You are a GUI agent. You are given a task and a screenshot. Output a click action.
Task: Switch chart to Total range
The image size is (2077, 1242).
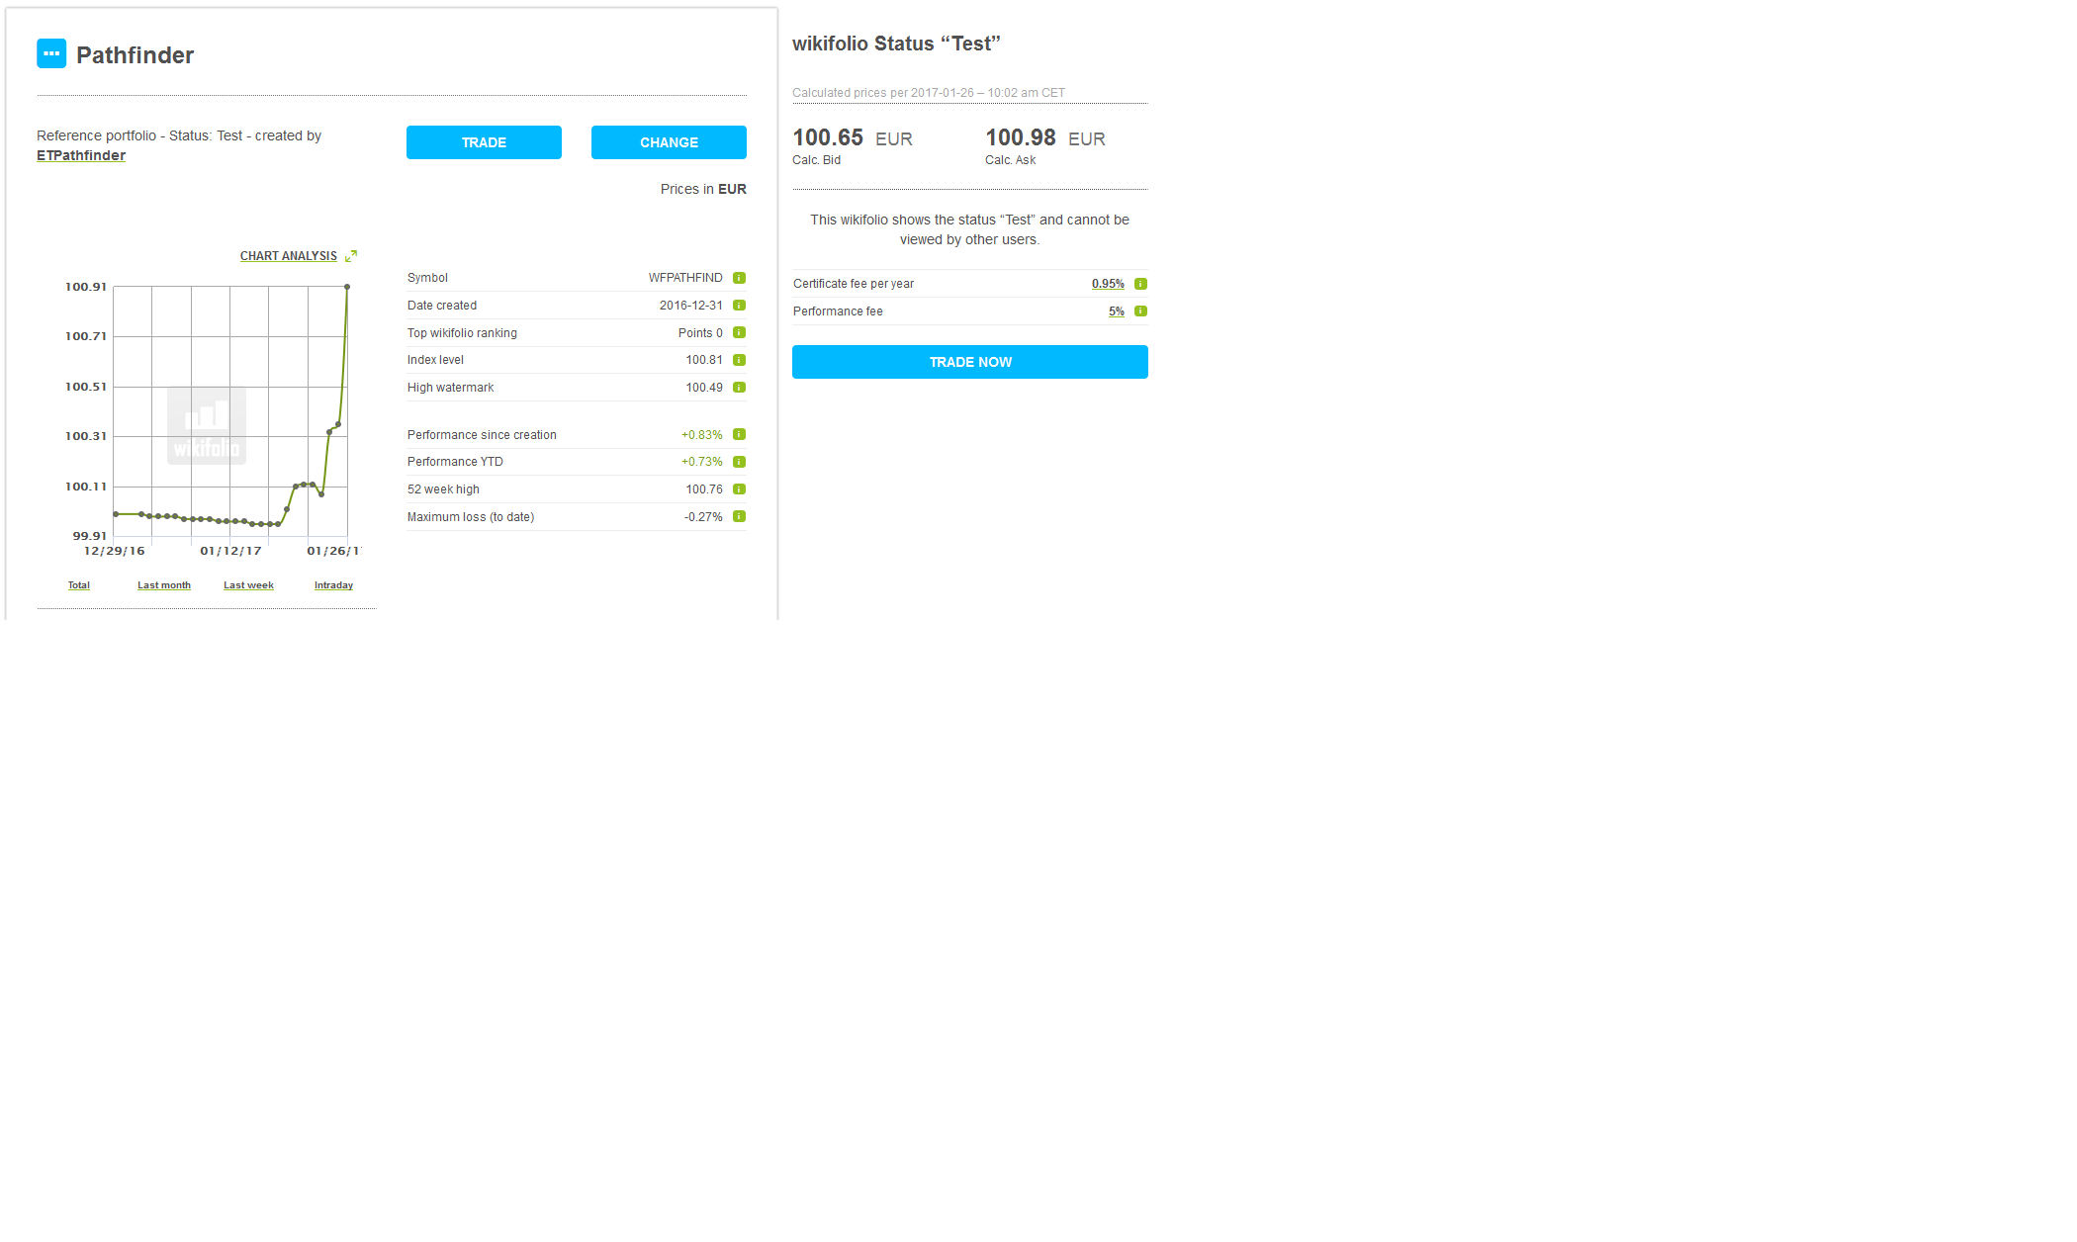pyautogui.click(x=79, y=585)
